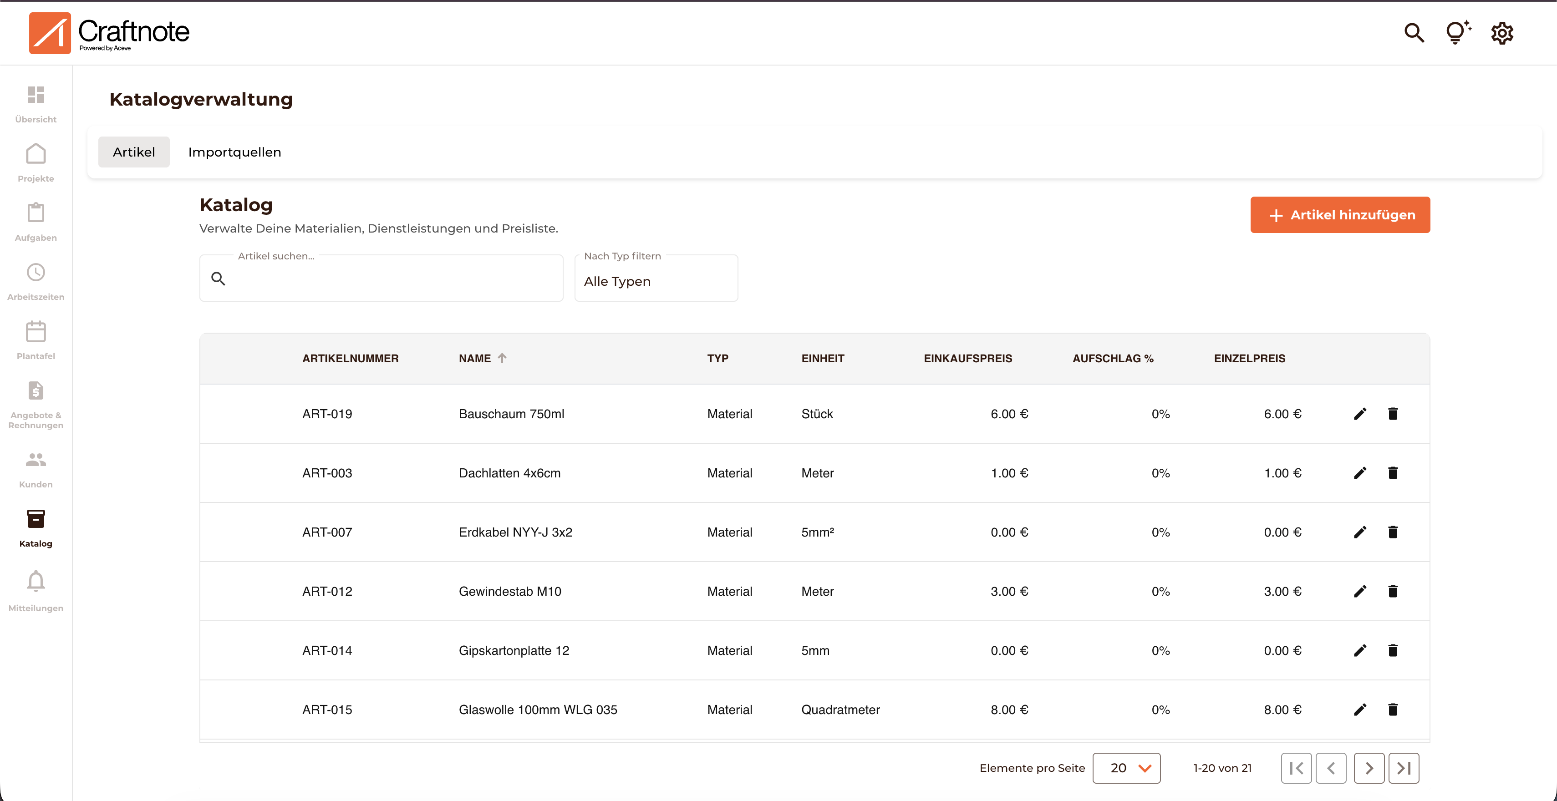Open Mitteilungen bell notifications
Image resolution: width=1557 pixels, height=801 pixels.
pos(36,590)
